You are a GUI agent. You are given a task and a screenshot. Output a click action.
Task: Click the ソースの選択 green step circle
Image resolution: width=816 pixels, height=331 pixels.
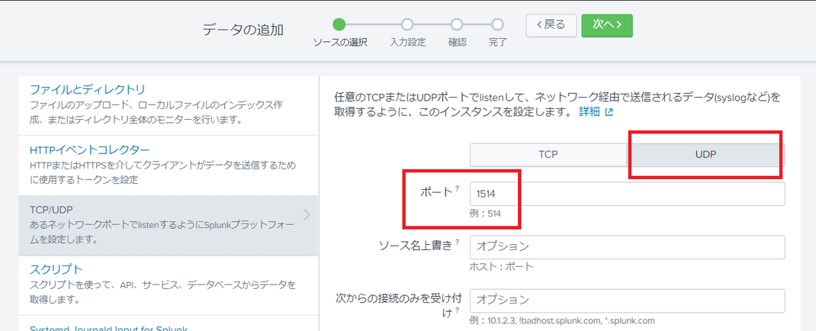(x=339, y=24)
